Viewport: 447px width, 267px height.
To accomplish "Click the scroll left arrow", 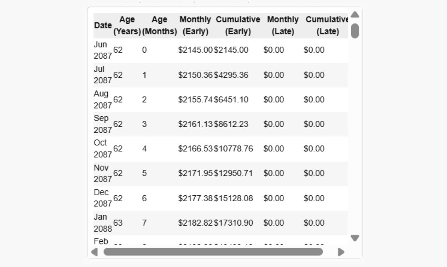I will [x=94, y=252].
